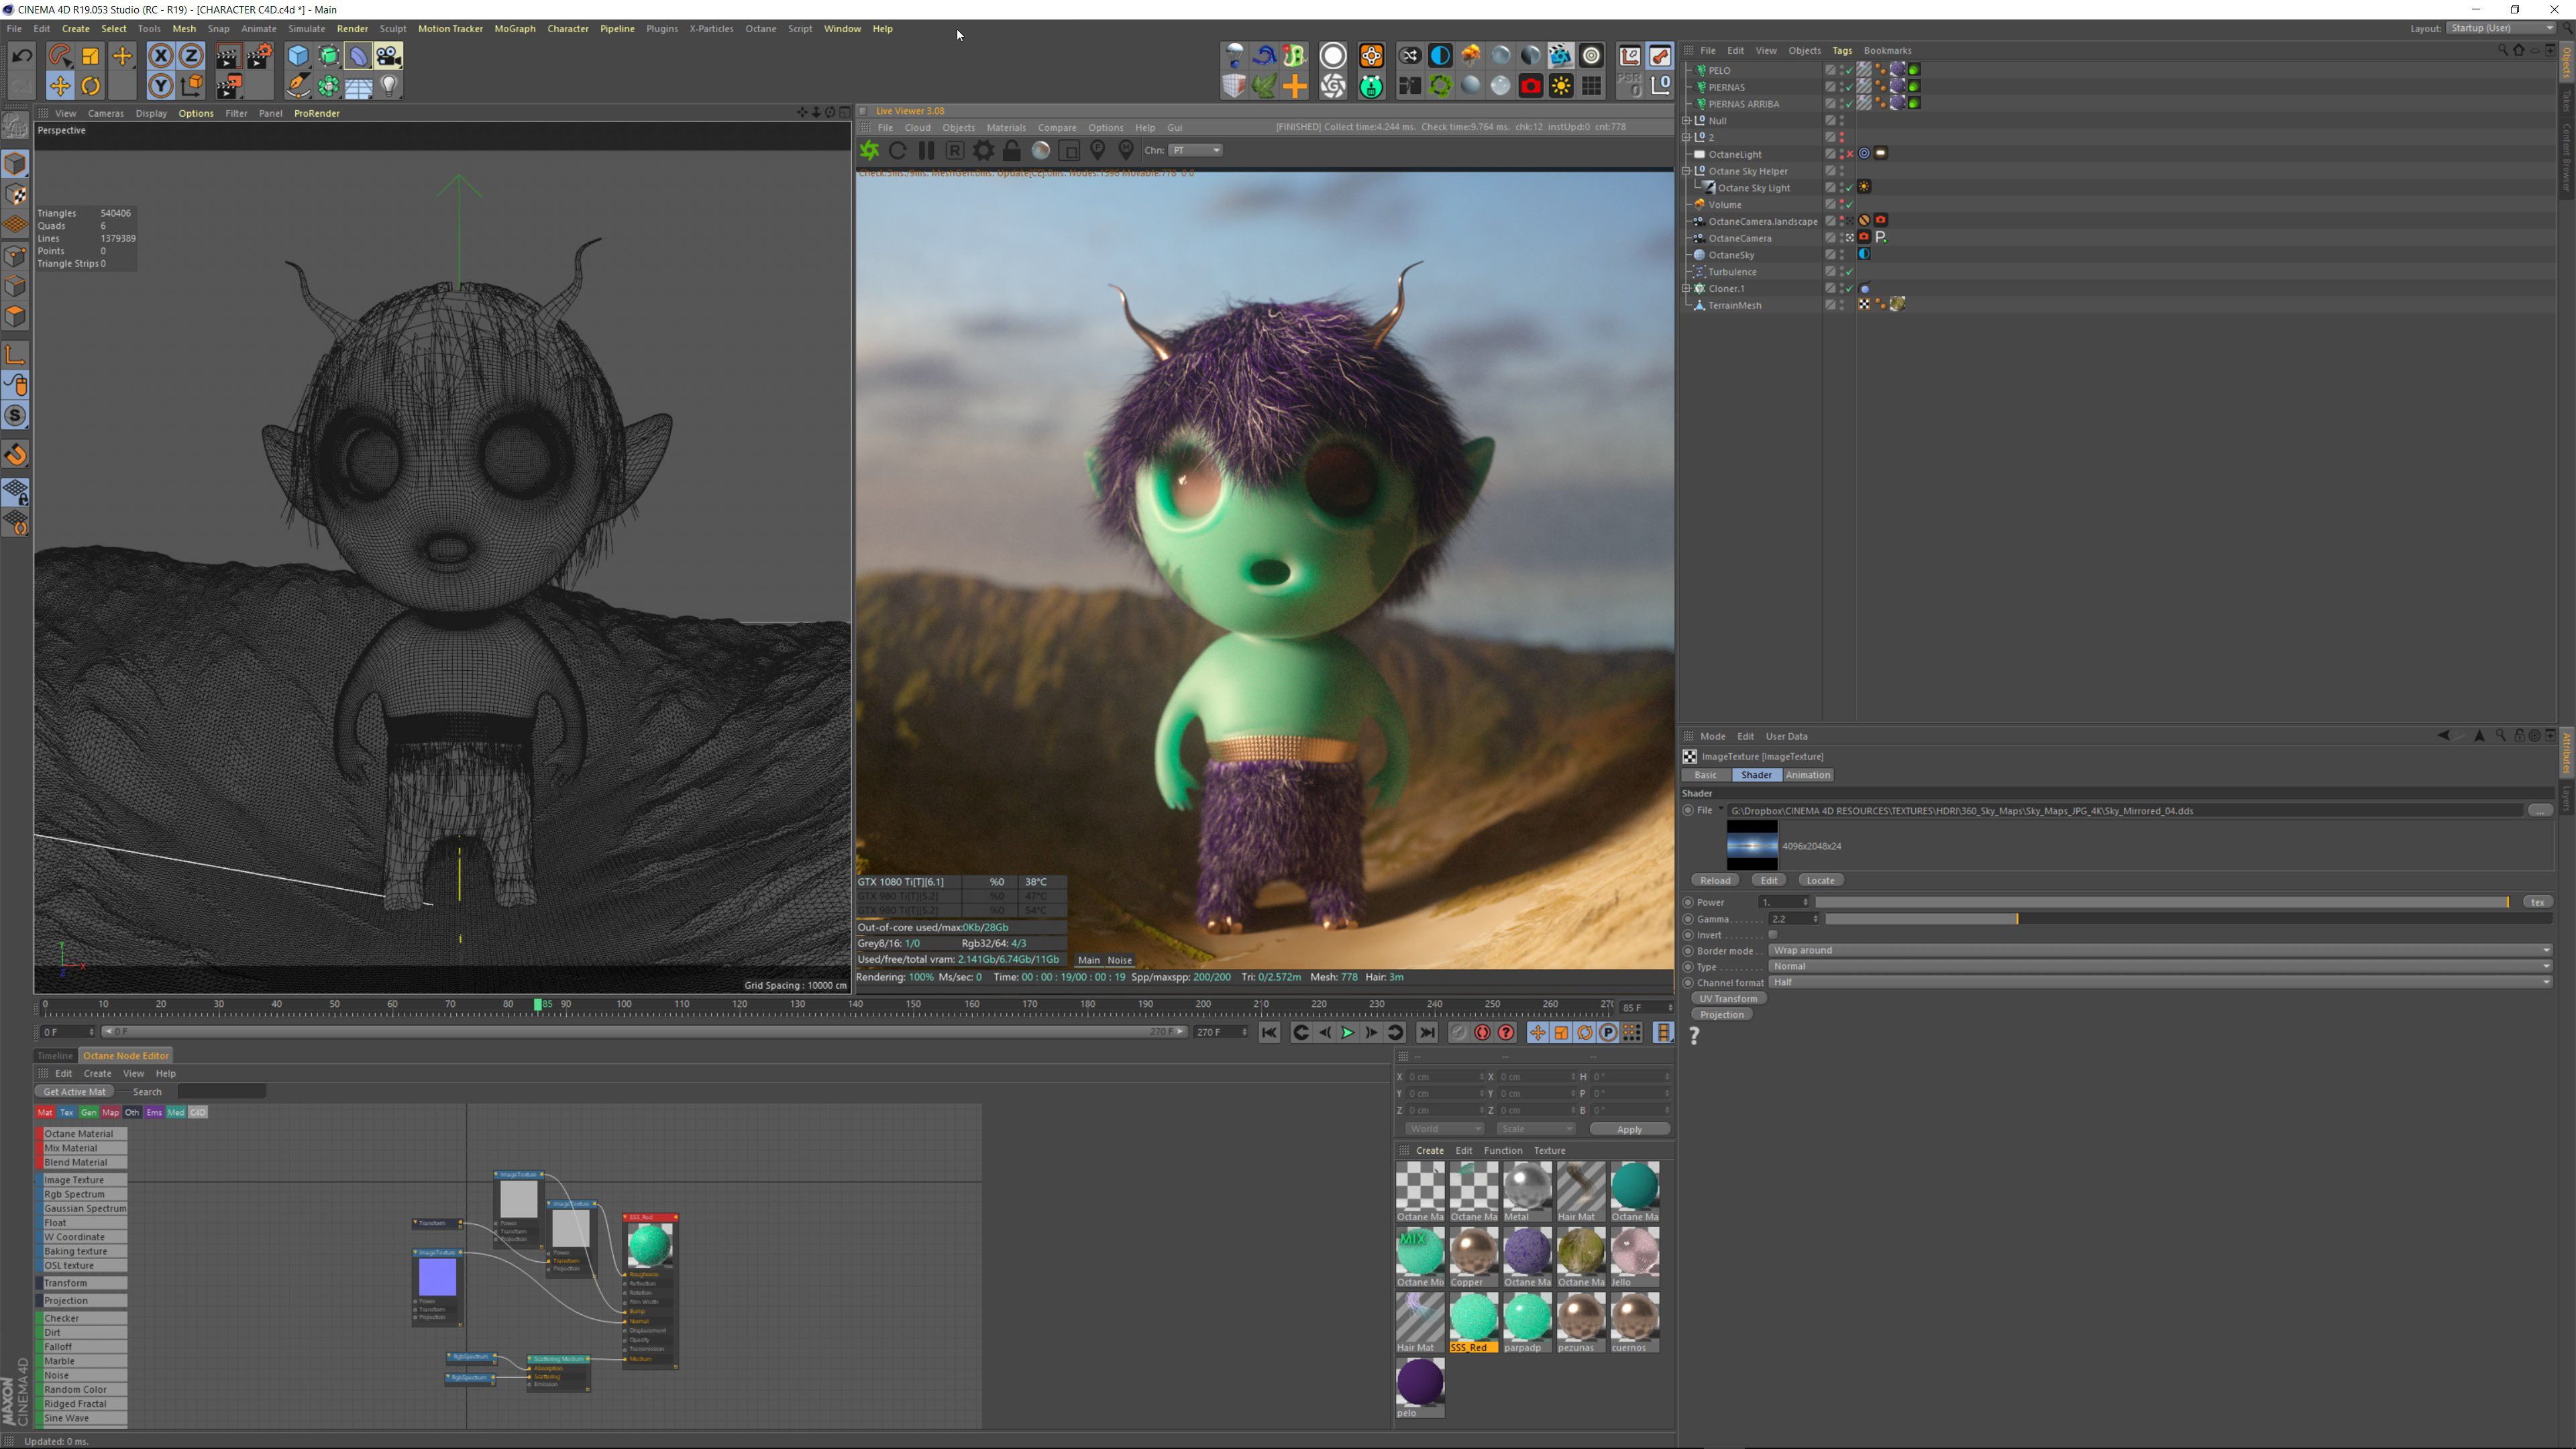This screenshot has width=2576, height=1449.
Task: Pause rendering in Live Viewer
Action: pyautogui.click(x=926, y=151)
